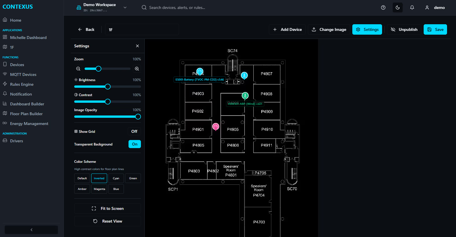Close the Settings panel
Image resolution: width=456 pixels, height=237 pixels.
click(x=137, y=46)
